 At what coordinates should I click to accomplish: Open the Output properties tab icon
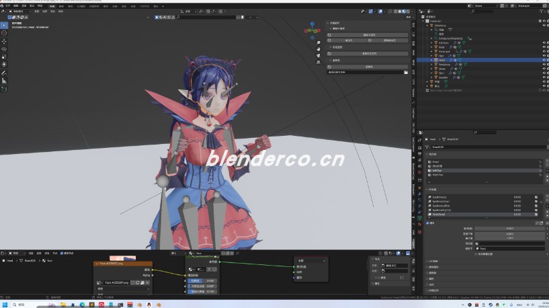pyautogui.click(x=419, y=154)
